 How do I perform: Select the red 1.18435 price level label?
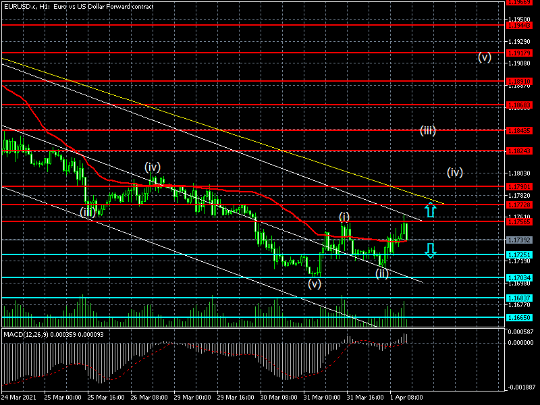519,130
